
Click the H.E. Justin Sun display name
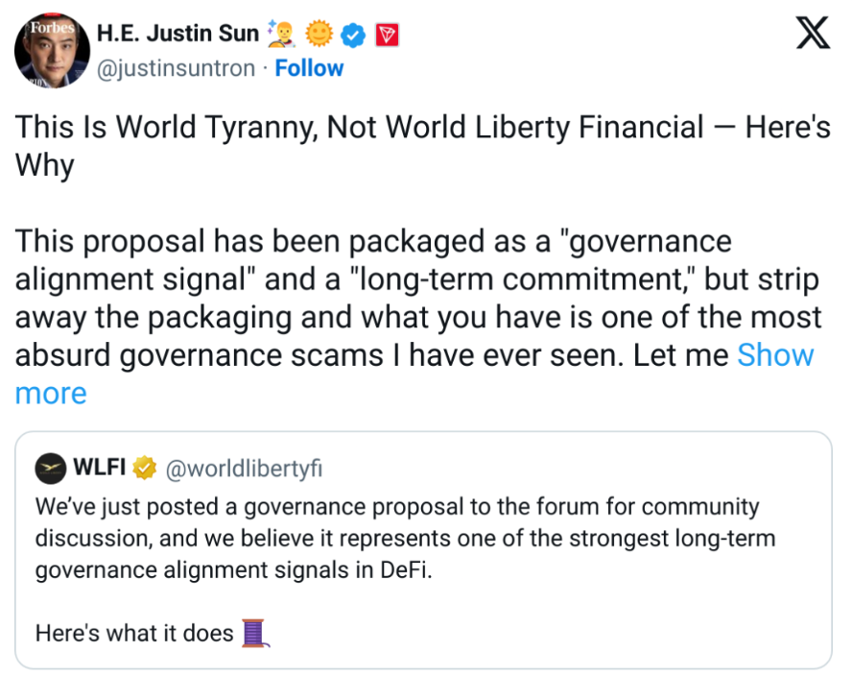click(178, 34)
